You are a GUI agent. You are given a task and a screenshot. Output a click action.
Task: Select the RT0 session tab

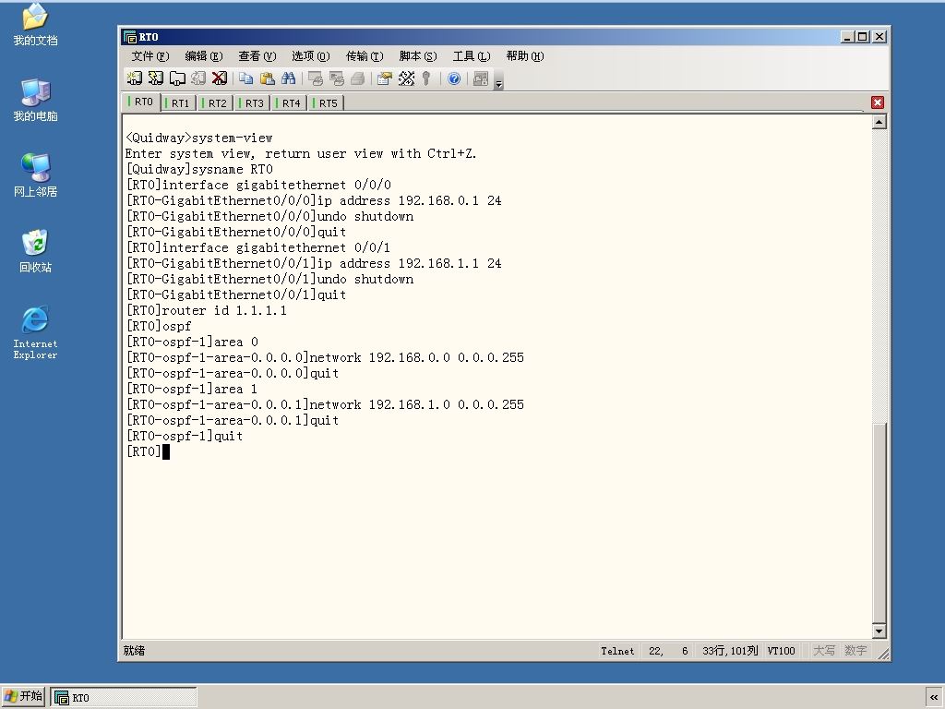click(142, 102)
